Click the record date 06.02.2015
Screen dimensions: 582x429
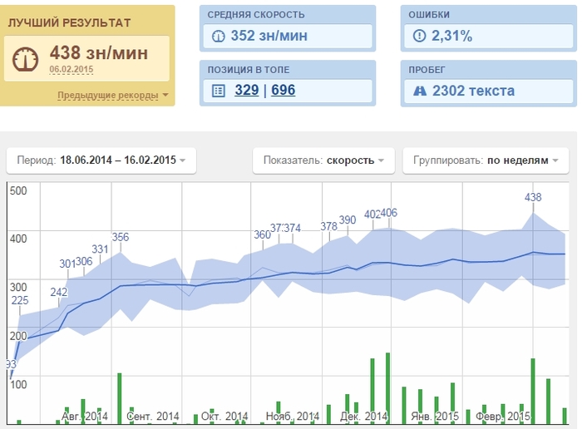pyautogui.click(x=72, y=69)
